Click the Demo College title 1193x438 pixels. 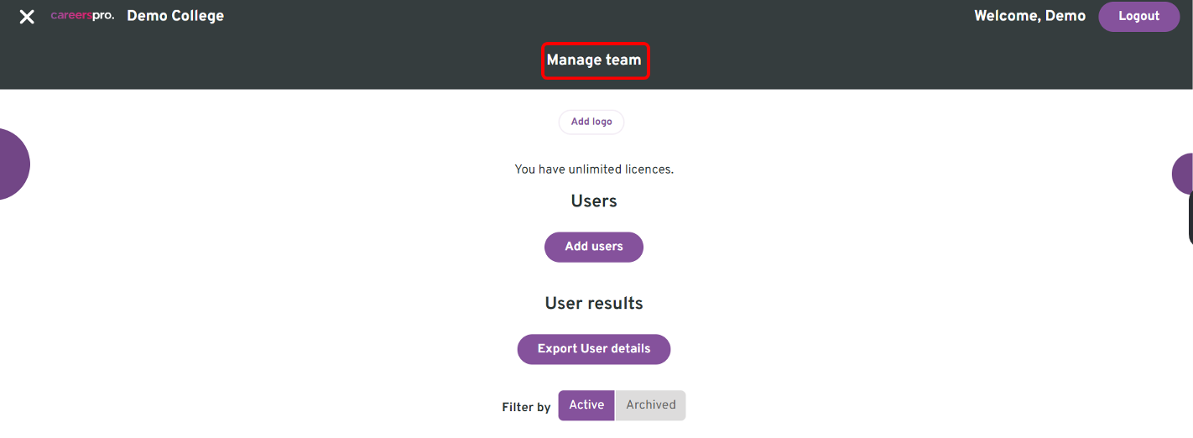pos(175,16)
